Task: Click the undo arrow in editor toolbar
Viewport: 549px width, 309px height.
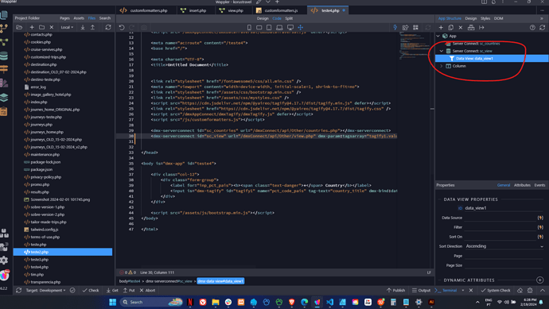Action: [x=122, y=27]
